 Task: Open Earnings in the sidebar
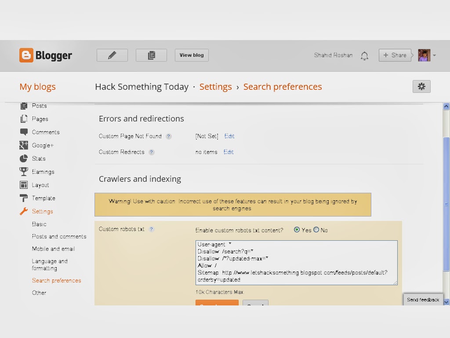click(x=43, y=172)
